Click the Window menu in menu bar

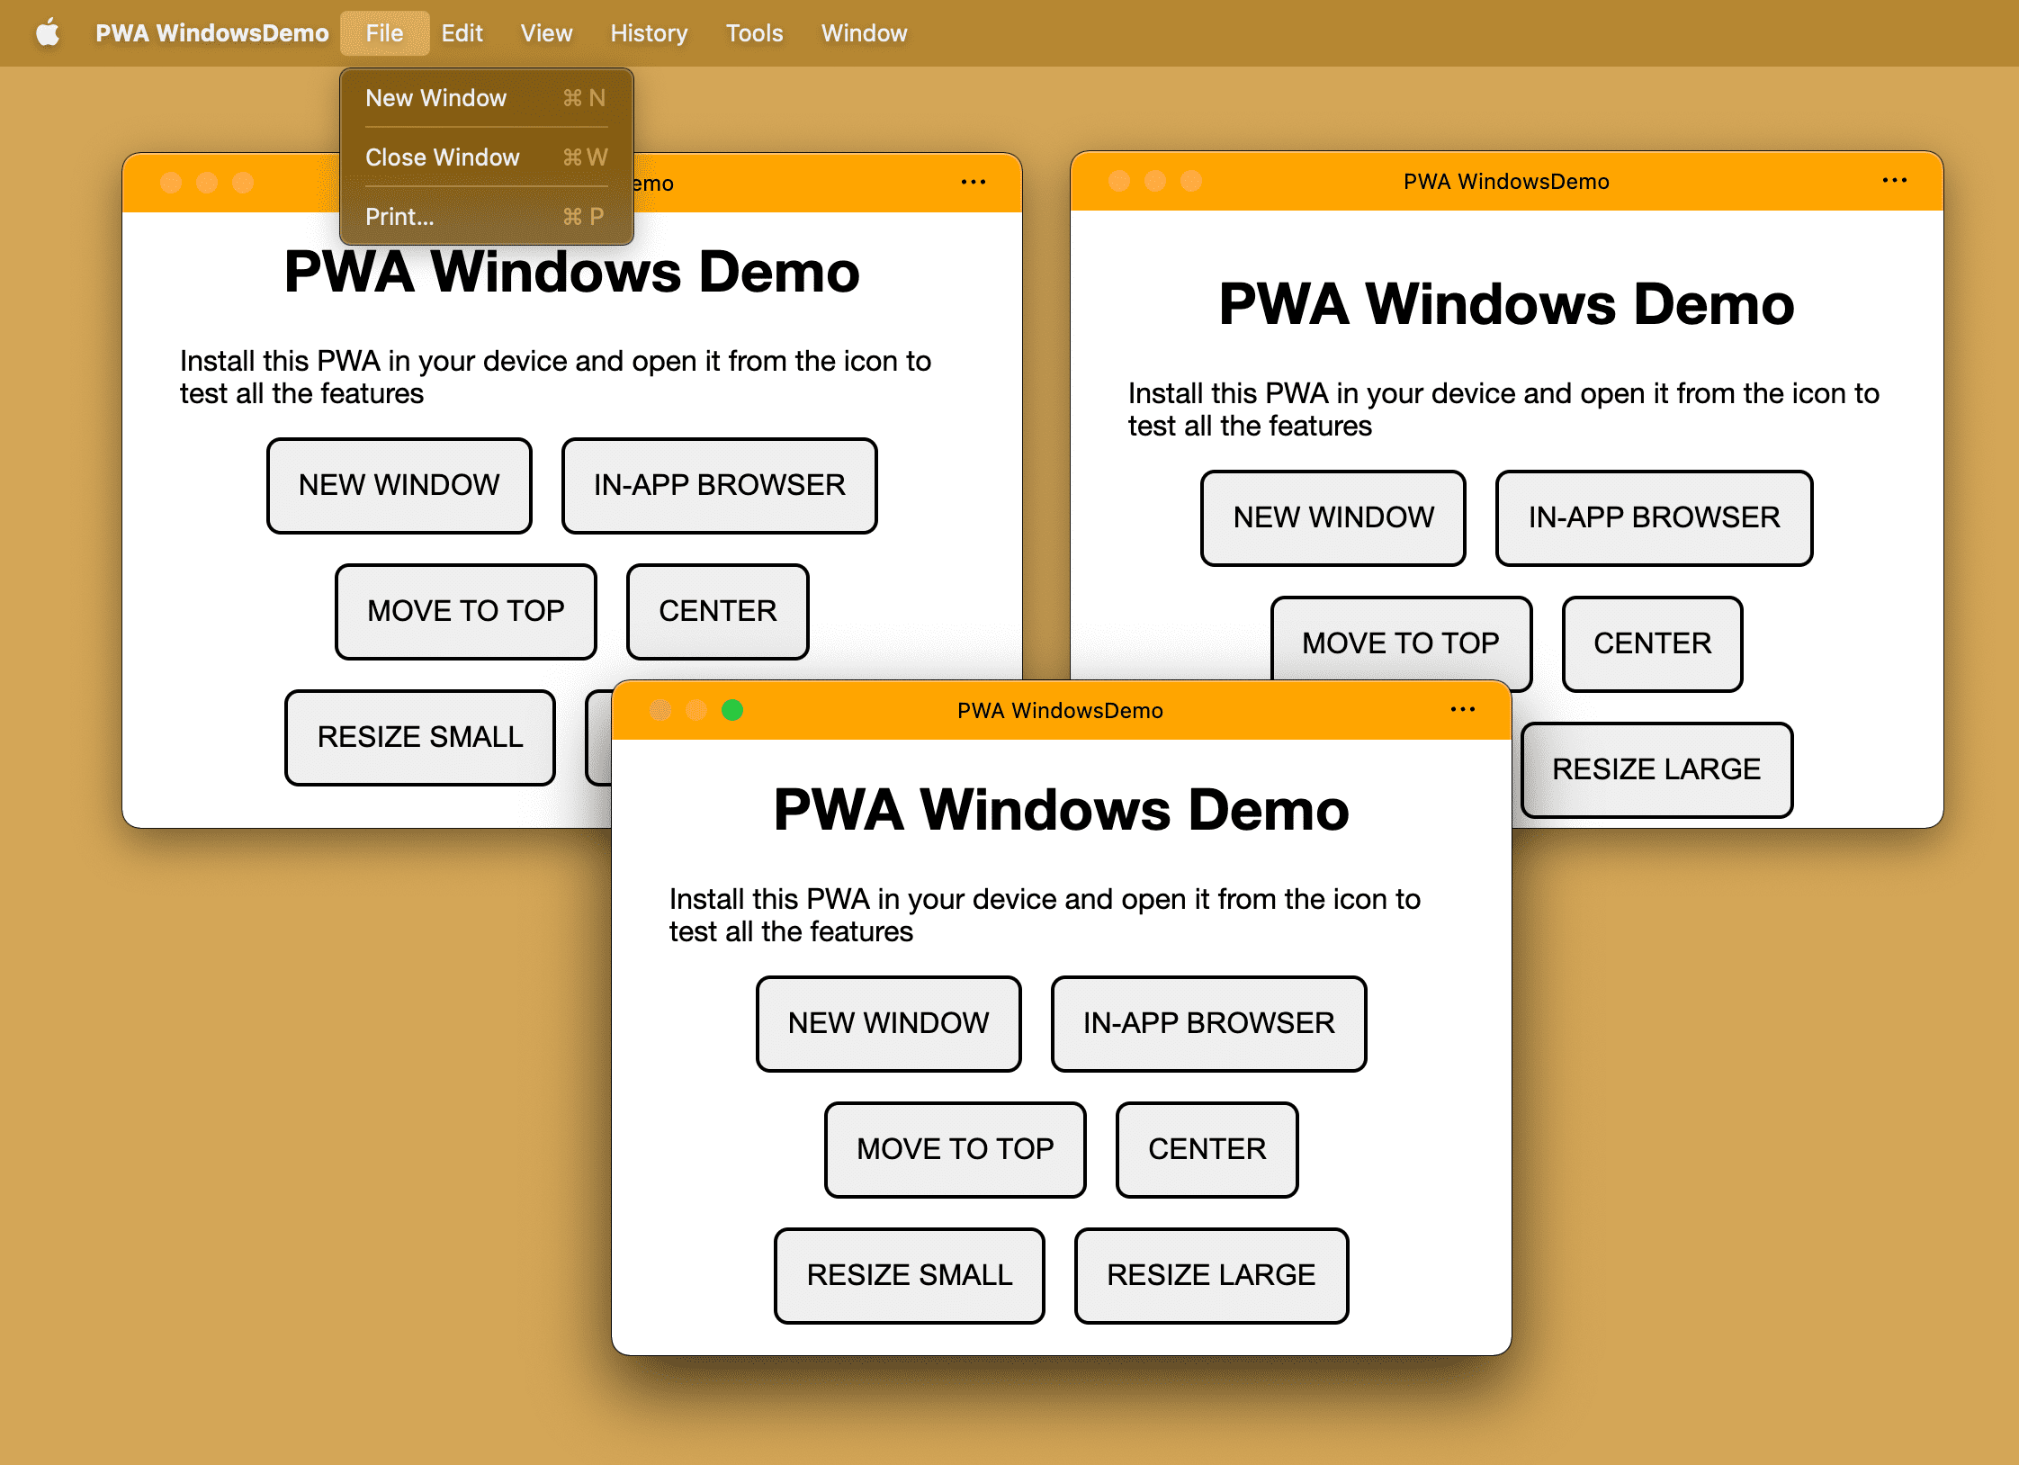click(864, 31)
